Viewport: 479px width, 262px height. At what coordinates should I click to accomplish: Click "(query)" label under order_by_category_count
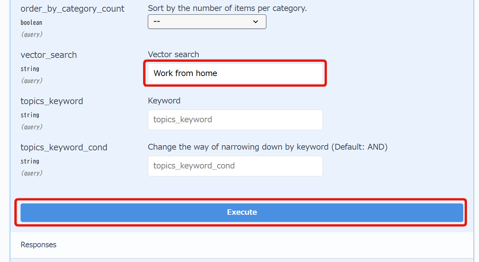32,34
